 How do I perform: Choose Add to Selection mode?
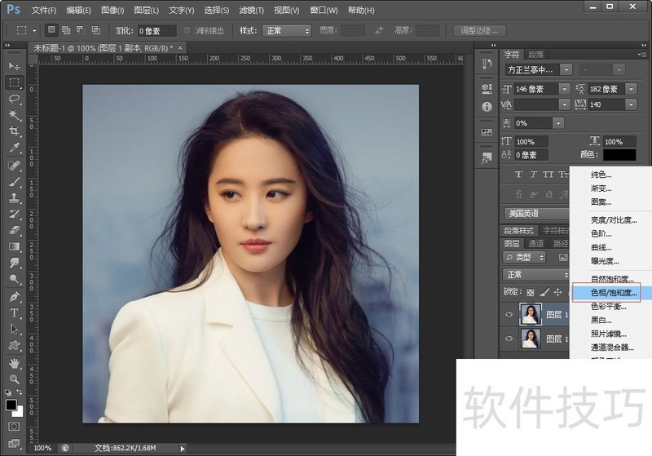click(x=66, y=30)
